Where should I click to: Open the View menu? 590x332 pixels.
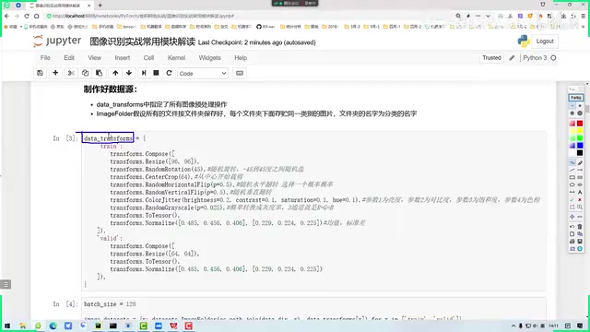point(94,58)
